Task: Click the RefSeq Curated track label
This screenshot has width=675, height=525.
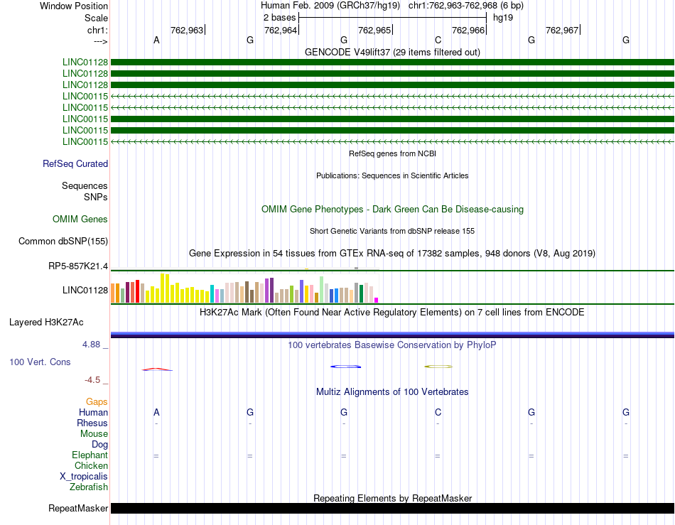Action: [75, 163]
